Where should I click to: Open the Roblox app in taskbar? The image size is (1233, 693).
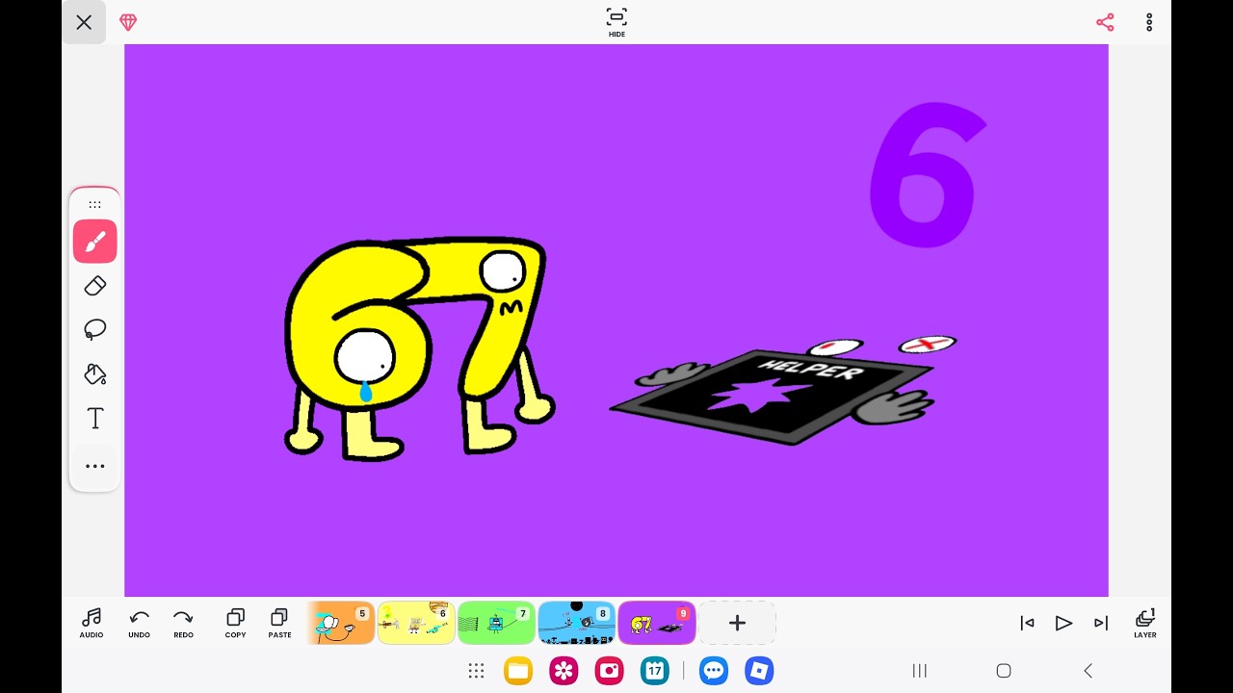click(760, 671)
